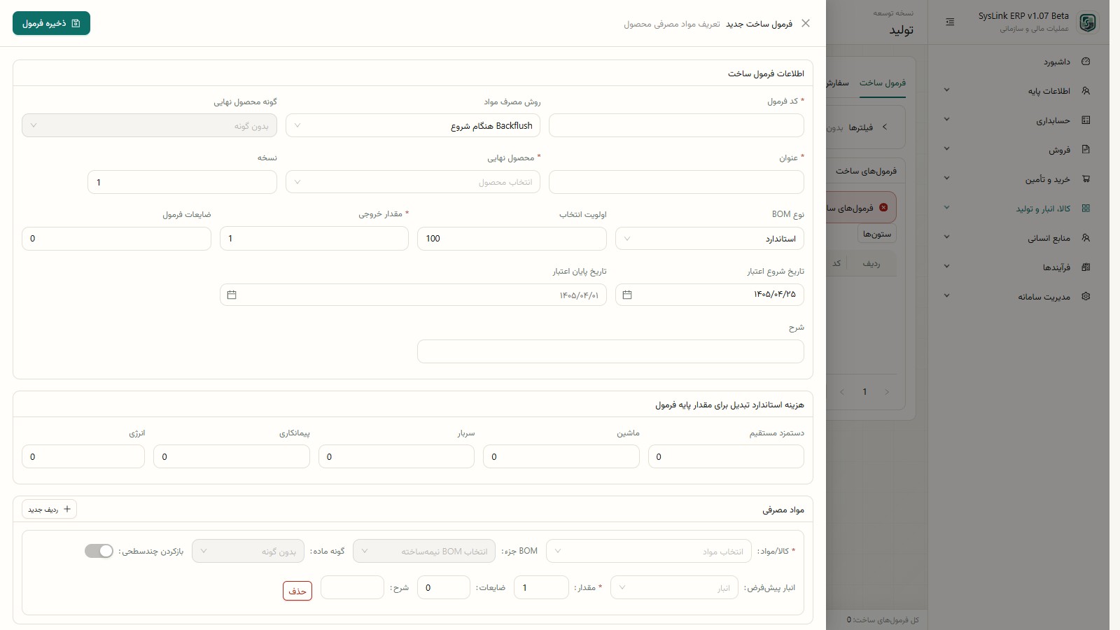This screenshot has height=630, width=1120.
Task: Click the دستمزد مستقیم cost field
Action: pyautogui.click(x=726, y=456)
